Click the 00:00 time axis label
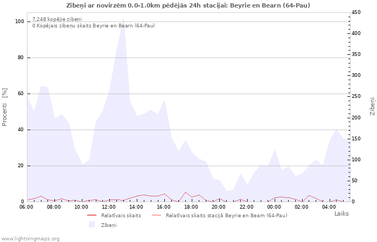Viewport: 377px width, 242px height. tap(274, 207)
